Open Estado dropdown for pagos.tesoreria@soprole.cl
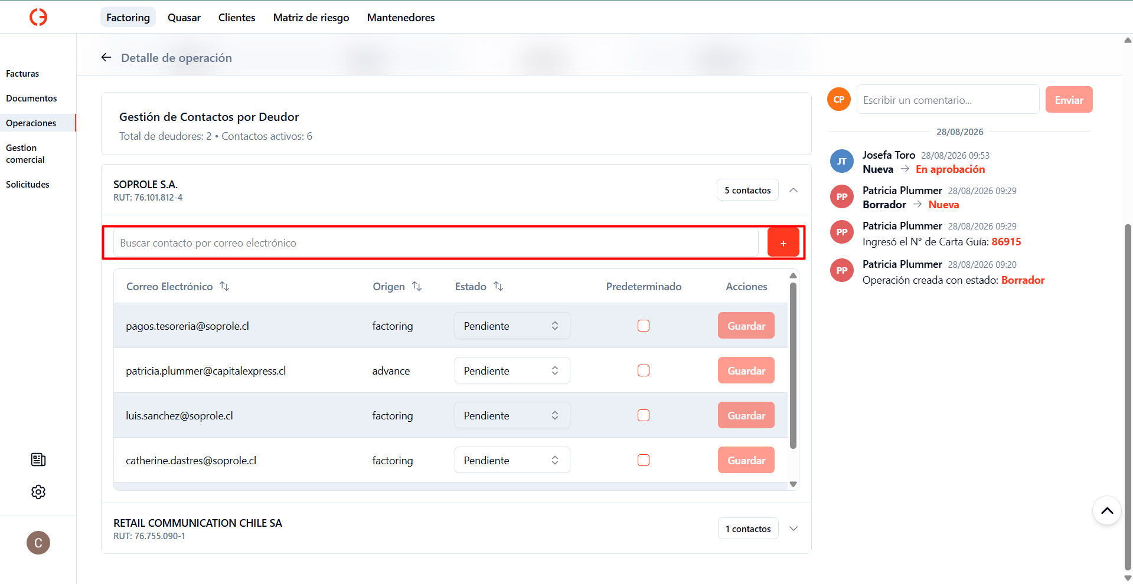This screenshot has height=584, width=1133. (x=512, y=326)
